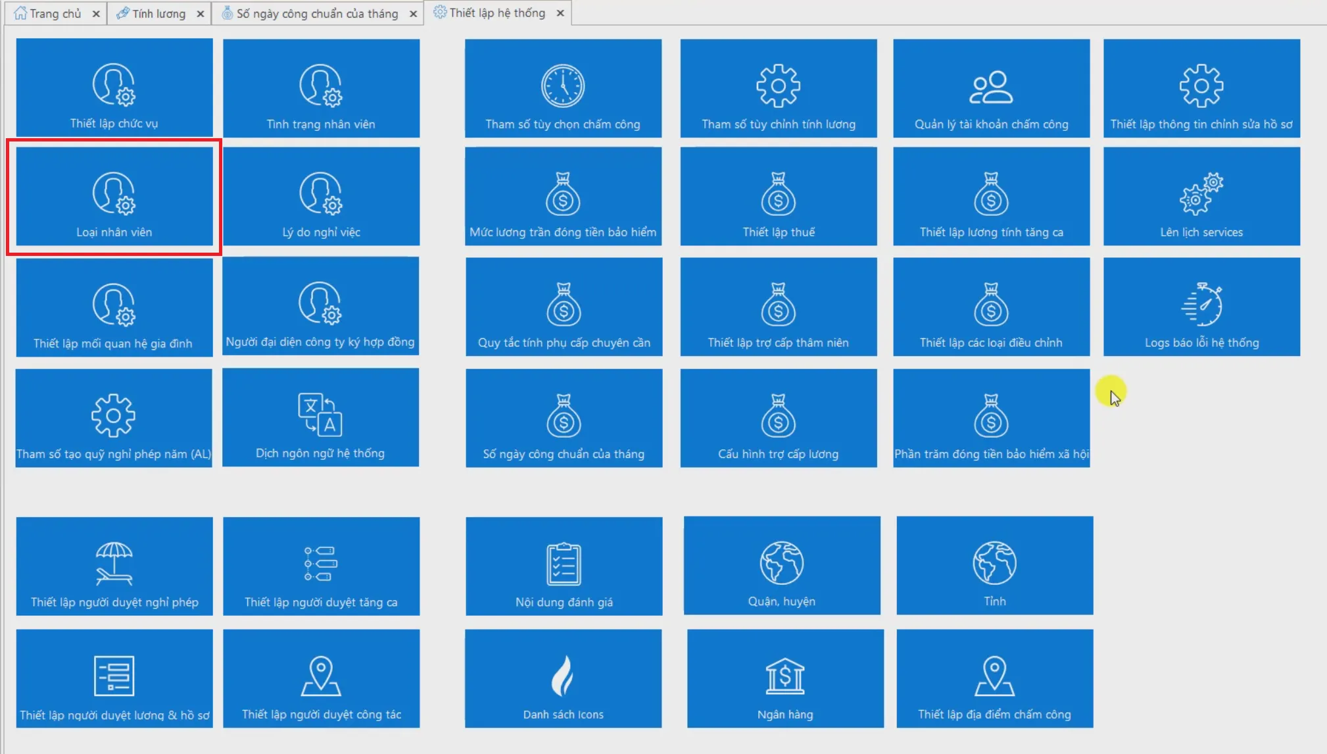Open Dịch ngôn ngữ hệ thống translation tile

coord(320,417)
